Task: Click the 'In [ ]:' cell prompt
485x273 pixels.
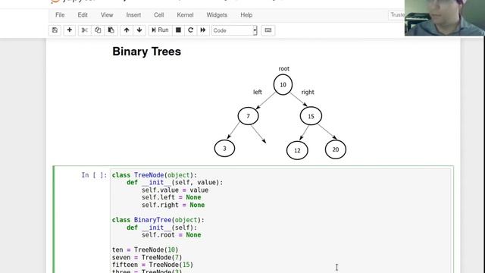Action: click(x=94, y=175)
